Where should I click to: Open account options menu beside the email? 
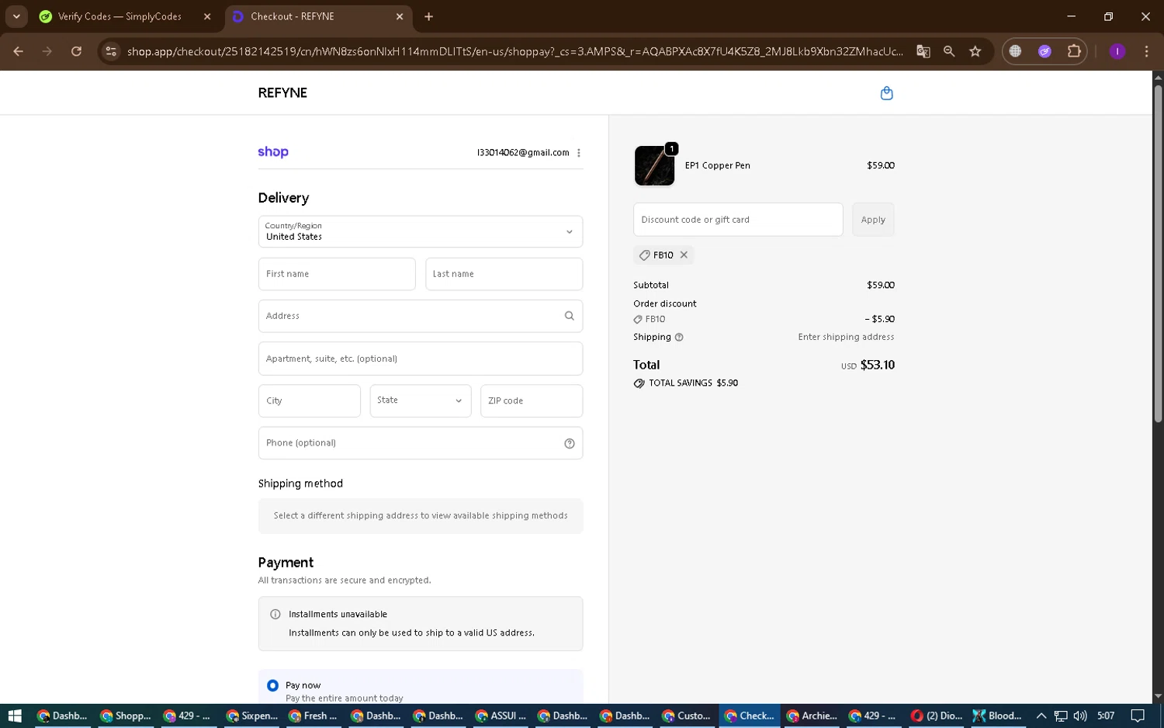579,153
